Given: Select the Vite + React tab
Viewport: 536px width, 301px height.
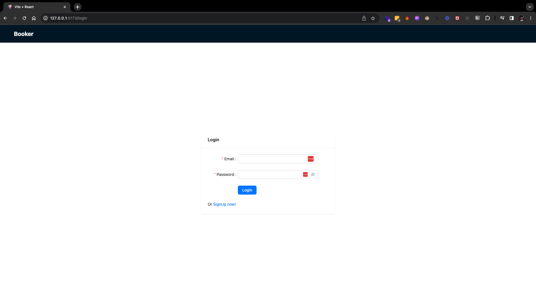Looking at the screenshot, I should (33, 7).
